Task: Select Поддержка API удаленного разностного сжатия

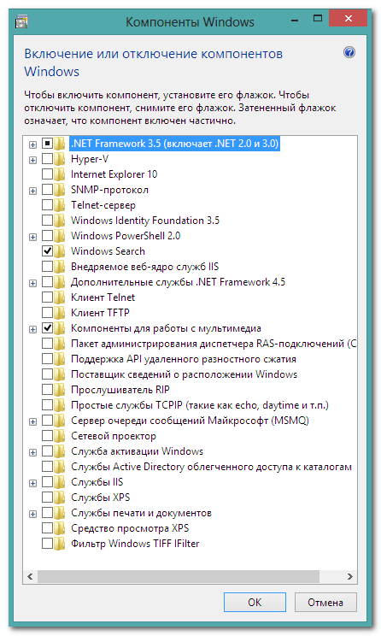Action: [183, 359]
